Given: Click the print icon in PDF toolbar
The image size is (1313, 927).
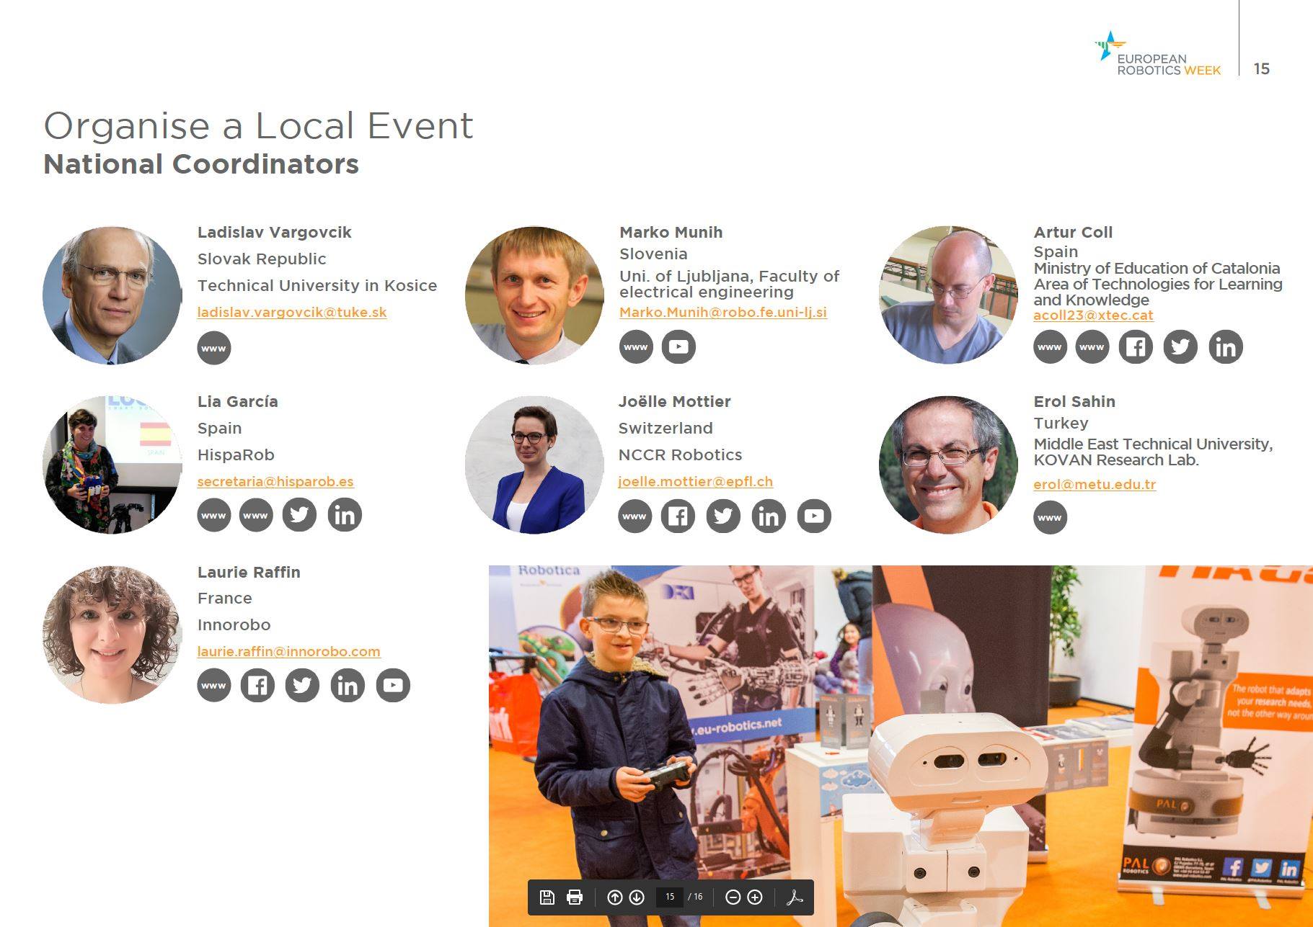Looking at the screenshot, I should point(575,897).
